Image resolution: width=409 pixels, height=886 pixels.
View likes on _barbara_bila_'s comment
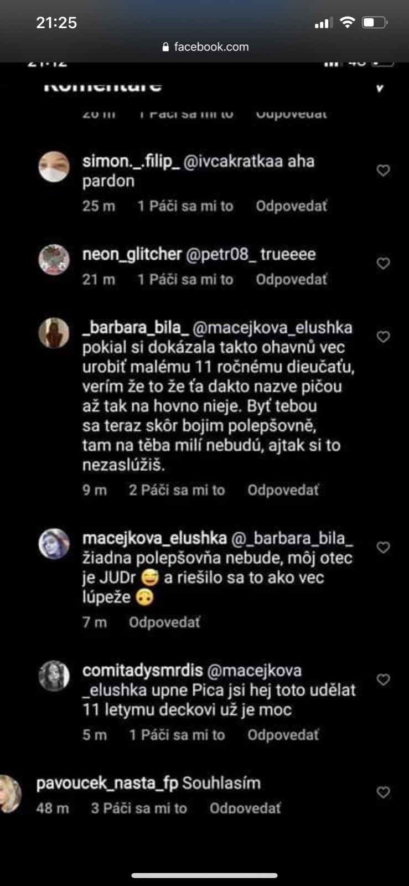177,490
